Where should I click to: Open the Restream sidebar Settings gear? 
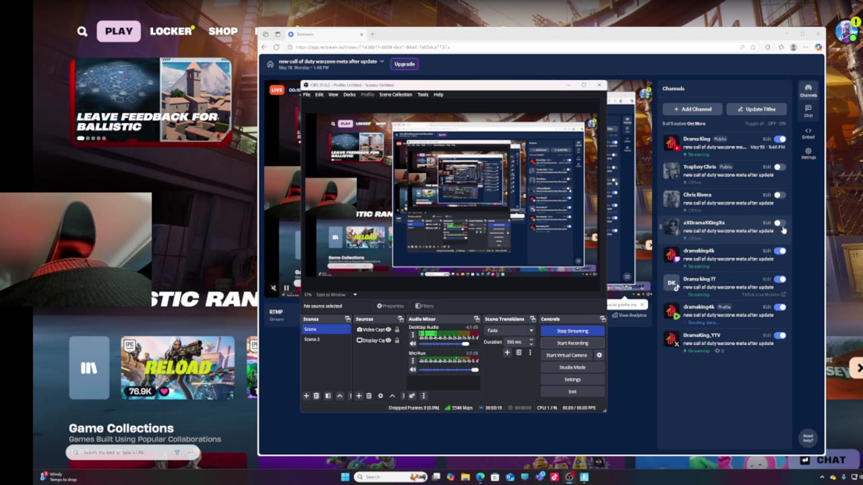(808, 153)
